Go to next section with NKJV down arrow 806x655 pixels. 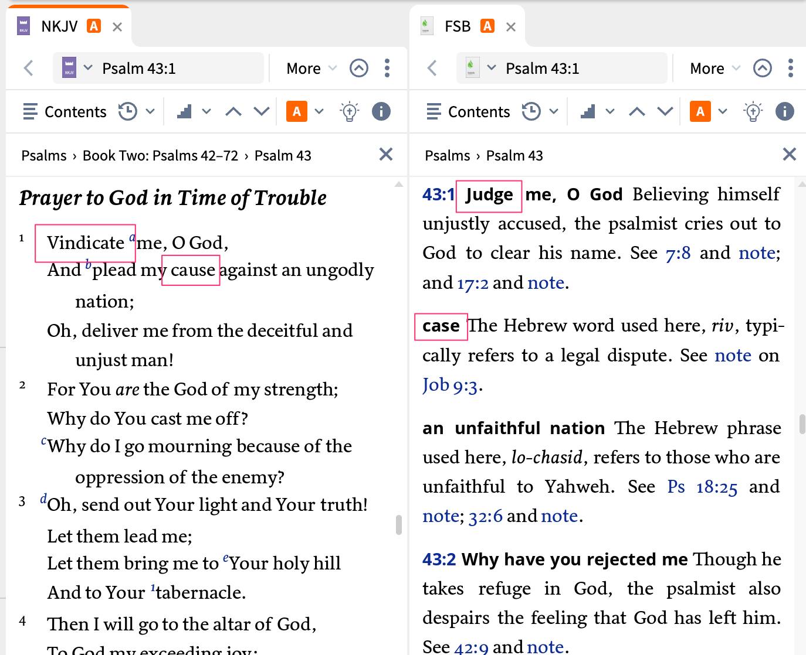pyautogui.click(x=262, y=111)
